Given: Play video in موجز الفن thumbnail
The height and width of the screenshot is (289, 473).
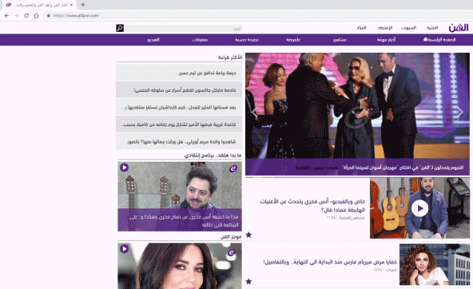Looking at the screenshot, I should (x=125, y=248).
